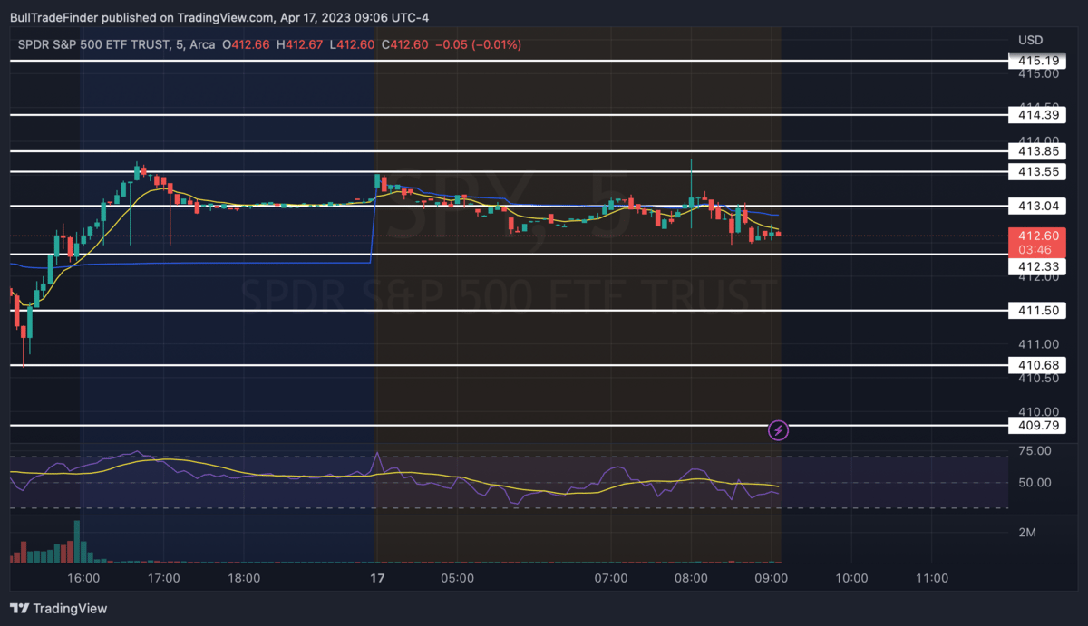Select the 413.85 price level label

coord(1039,151)
